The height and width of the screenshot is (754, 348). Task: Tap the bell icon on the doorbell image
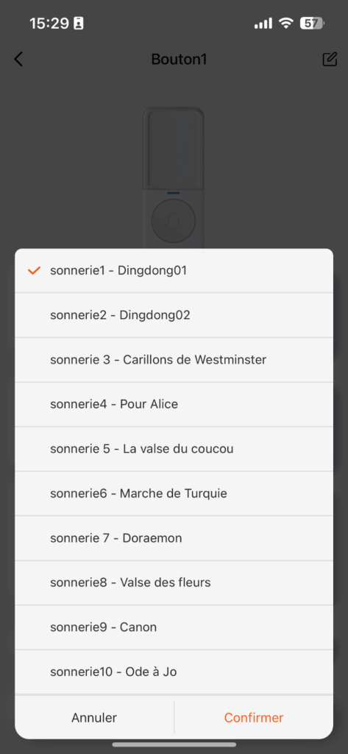174,222
